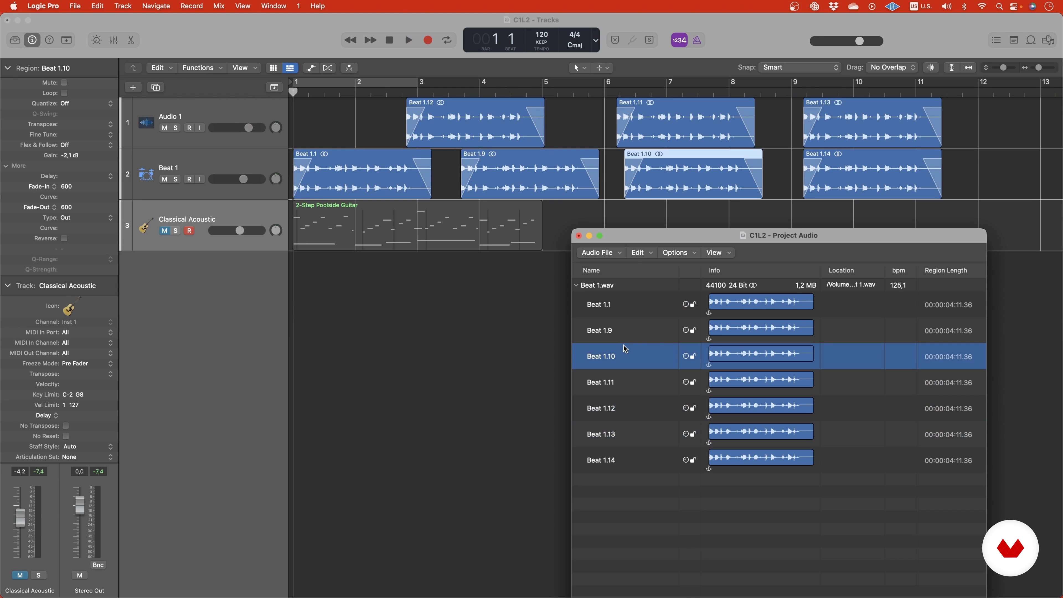Mute the Audio 1 track

point(165,128)
